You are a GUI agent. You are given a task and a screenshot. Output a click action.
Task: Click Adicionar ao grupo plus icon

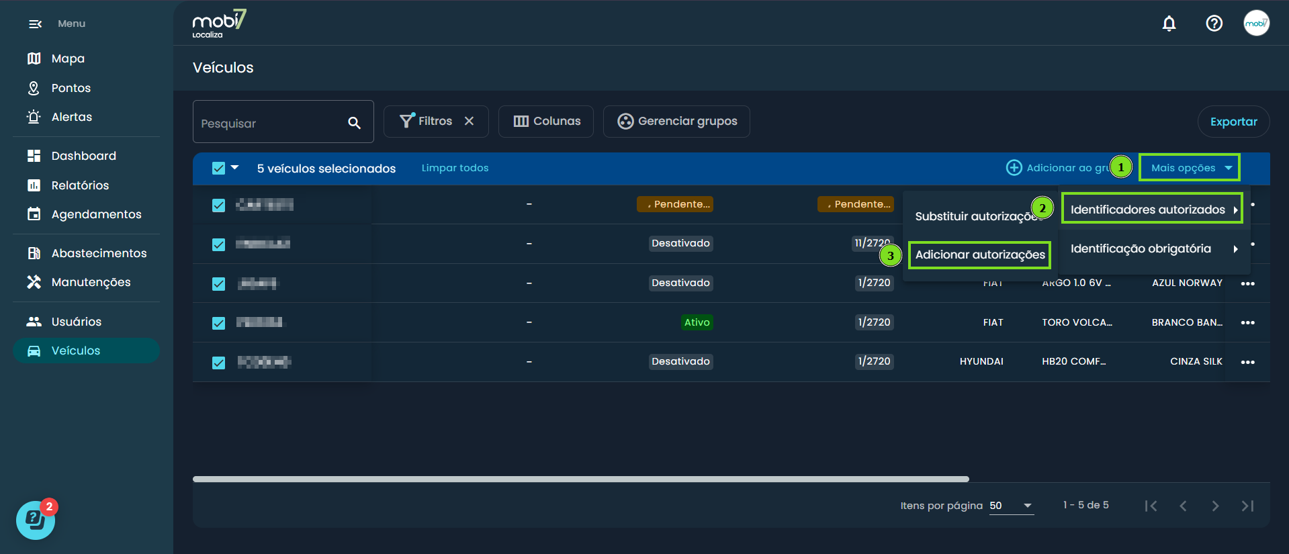pos(1014,168)
